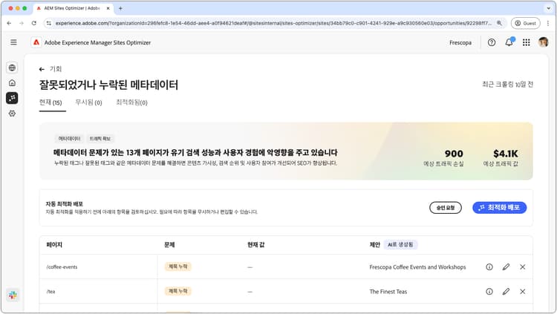Screen dimensions: 557x314
Task: Open the help question mark icon
Action: point(492,42)
